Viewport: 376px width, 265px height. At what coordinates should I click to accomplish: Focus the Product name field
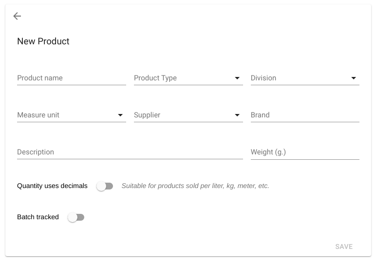point(72,78)
